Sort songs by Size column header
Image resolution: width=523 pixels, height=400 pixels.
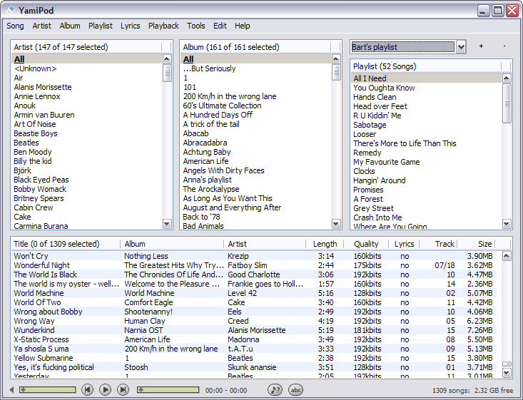pos(476,244)
